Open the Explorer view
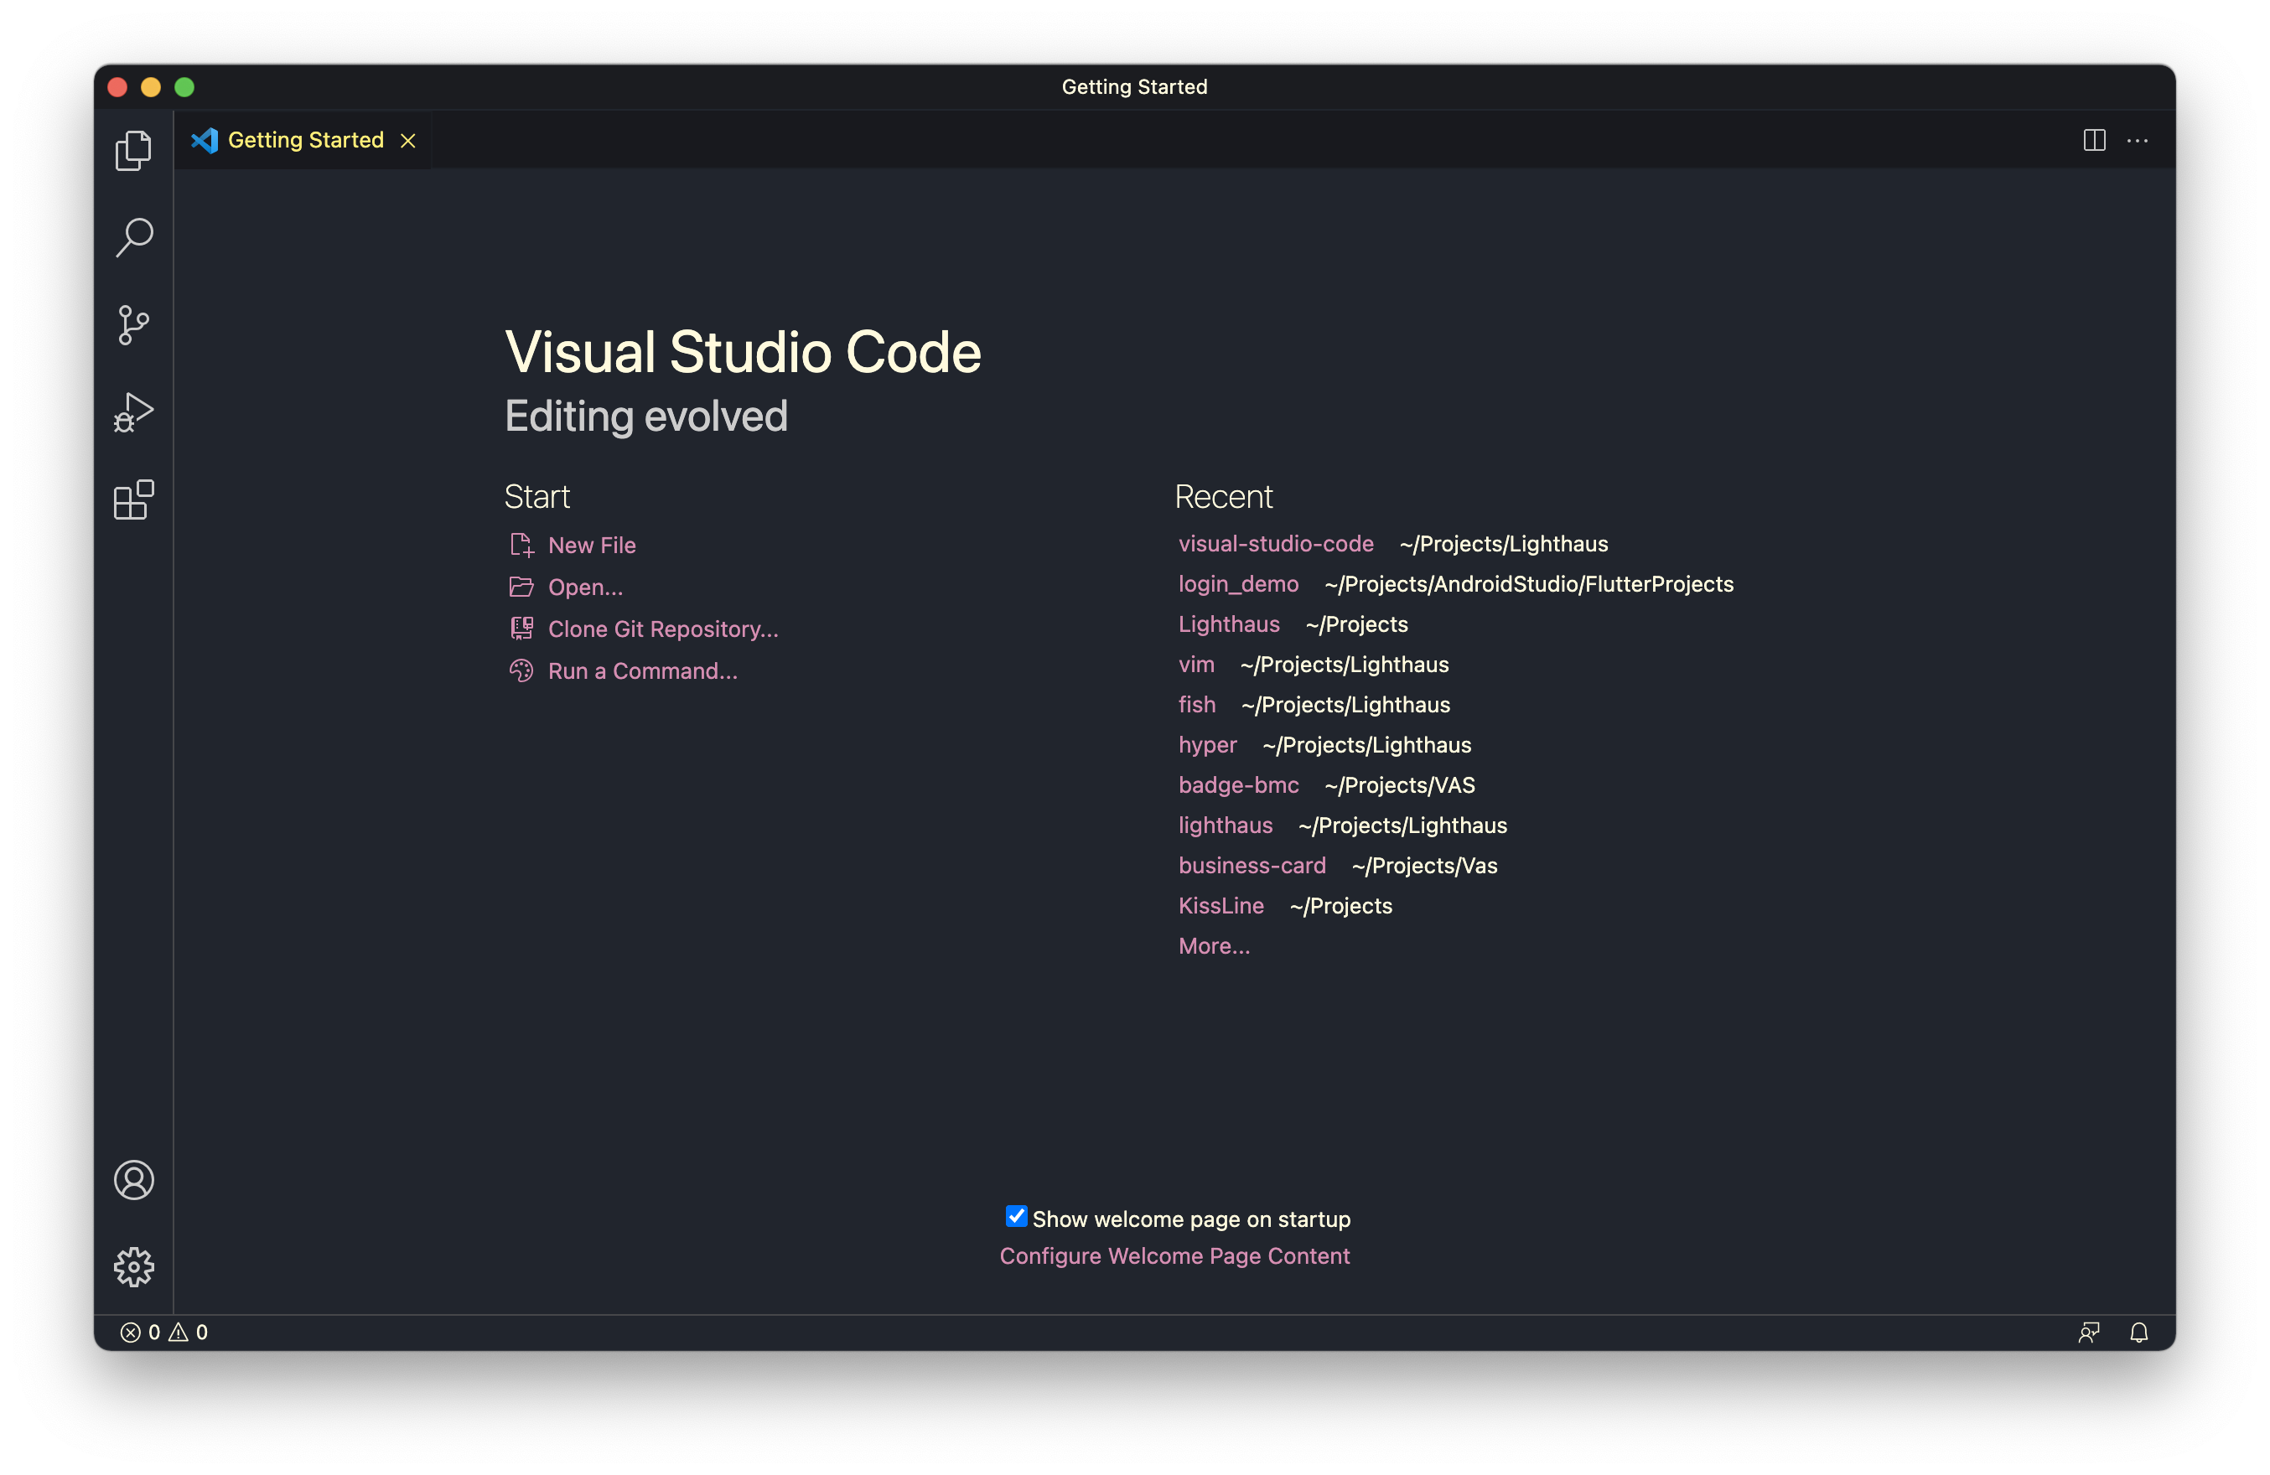The height and width of the screenshot is (1475, 2270). pyautogui.click(x=133, y=151)
